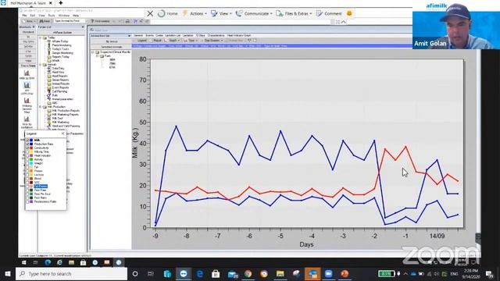Enable the Milking Time checkbox in Legend

coord(27,151)
